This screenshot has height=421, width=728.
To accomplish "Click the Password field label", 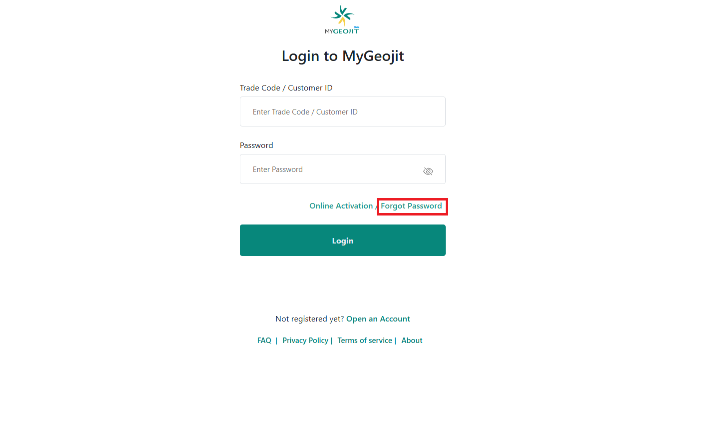I will (x=256, y=145).
